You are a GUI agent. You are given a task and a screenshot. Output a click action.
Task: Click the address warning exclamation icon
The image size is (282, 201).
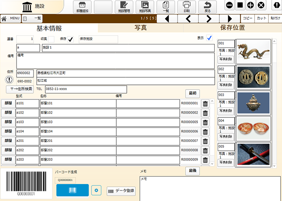pos(9,80)
